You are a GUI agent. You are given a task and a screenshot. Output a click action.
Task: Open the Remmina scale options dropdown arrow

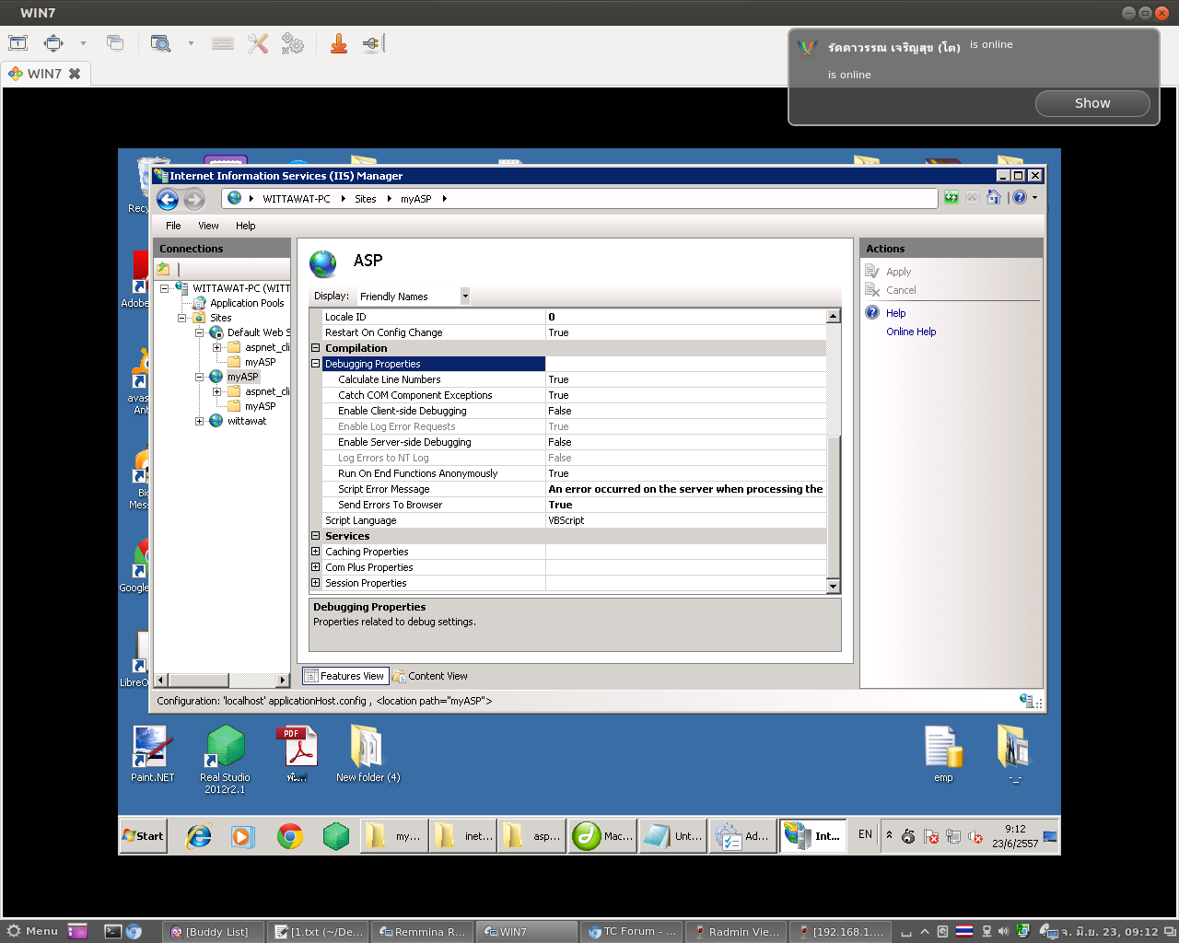click(x=83, y=43)
